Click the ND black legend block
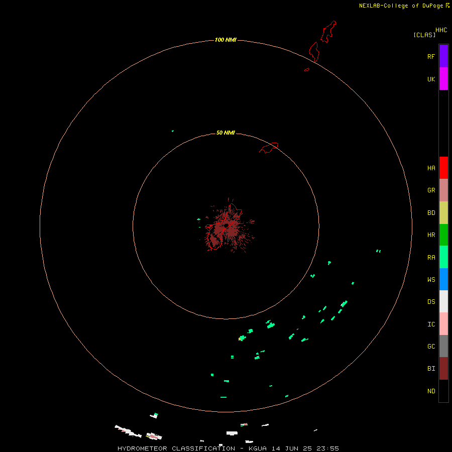452x452 pixels. tap(443, 391)
